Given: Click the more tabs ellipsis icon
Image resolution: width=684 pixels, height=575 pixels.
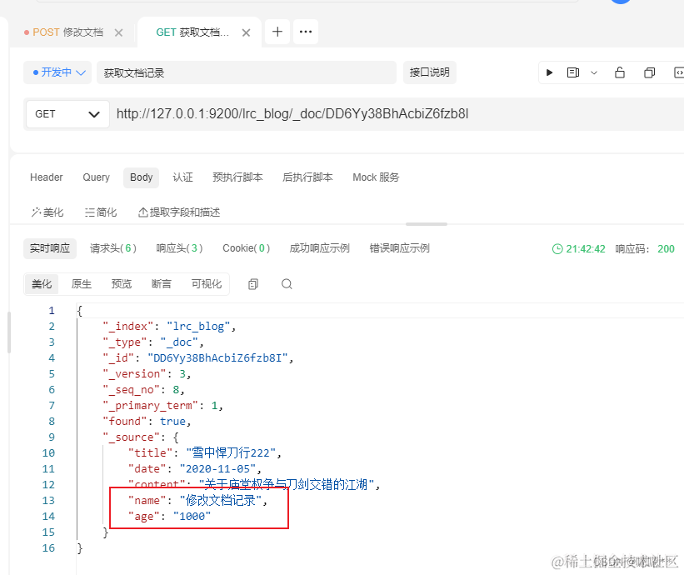Looking at the screenshot, I should coord(305,31).
